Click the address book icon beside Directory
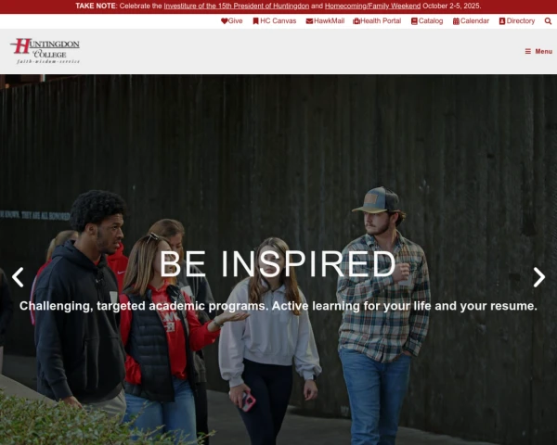The width and height of the screenshot is (557, 445). (x=502, y=21)
